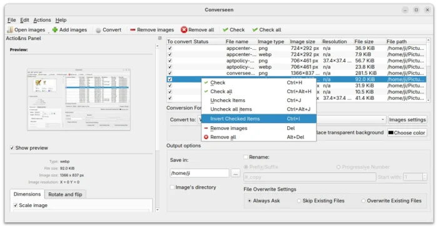This screenshot has width=438, height=228.
Task: Click the Check all toolbar icon
Action: (255, 29)
